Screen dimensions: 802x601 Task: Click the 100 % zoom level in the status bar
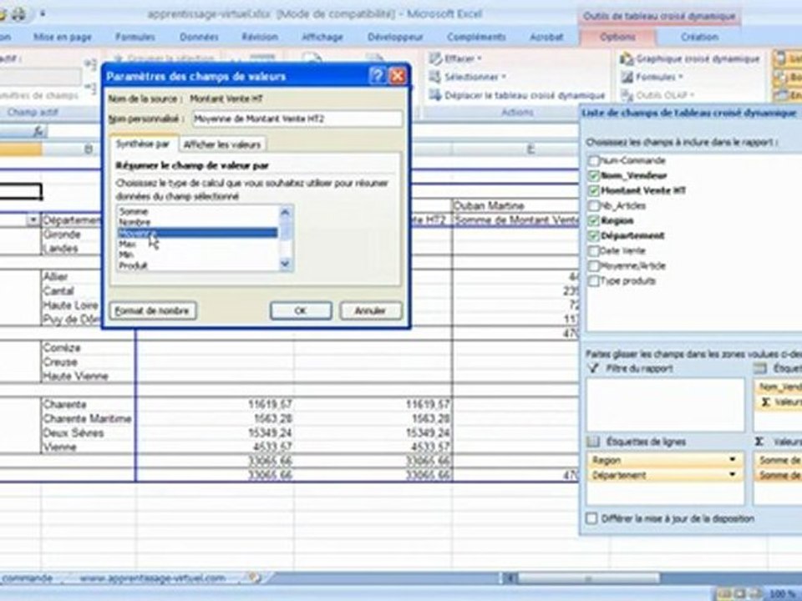click(781, 593)
